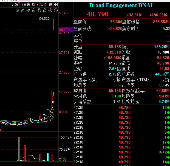This screenshot has width=170, height=166.
Task: Click the trade row with volume 17
Action: click(121, 142)
